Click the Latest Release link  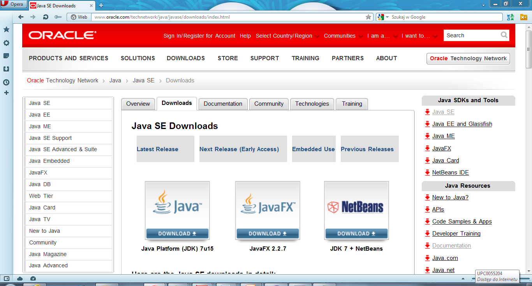coord(157,149)
